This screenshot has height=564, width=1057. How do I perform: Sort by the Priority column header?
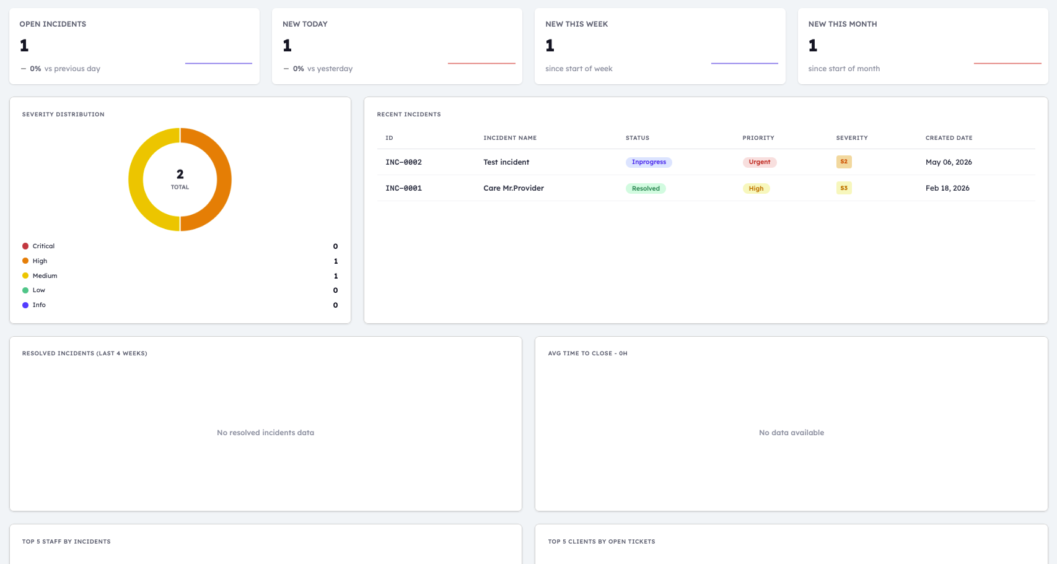point(758,138)
